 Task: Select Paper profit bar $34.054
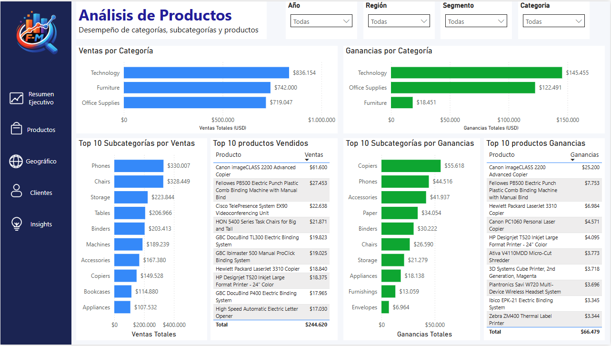(400, 213)
